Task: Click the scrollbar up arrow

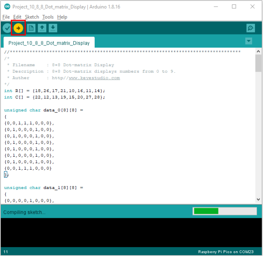Action: pyautogui.click(x=258, y=51)
